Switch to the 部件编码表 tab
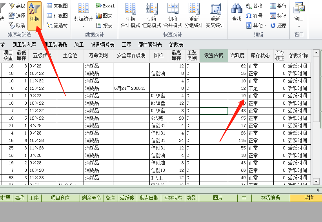This screenshot has height=222, width=322. [150, 44]
